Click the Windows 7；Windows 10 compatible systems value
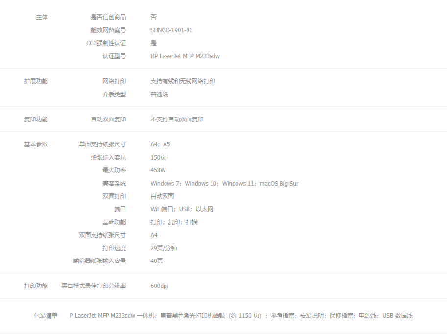 (224, 183)
